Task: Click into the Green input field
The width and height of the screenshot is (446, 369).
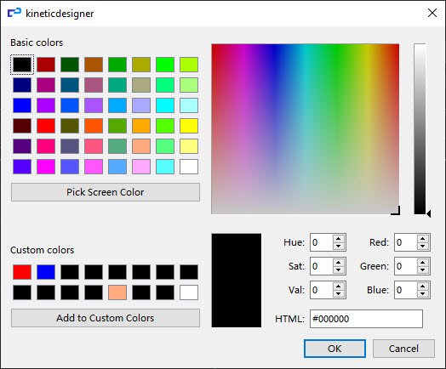Action: pos(406,266)
